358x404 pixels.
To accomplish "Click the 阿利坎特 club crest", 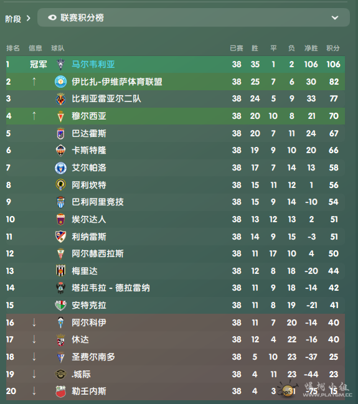I will [x=61, y=185].
